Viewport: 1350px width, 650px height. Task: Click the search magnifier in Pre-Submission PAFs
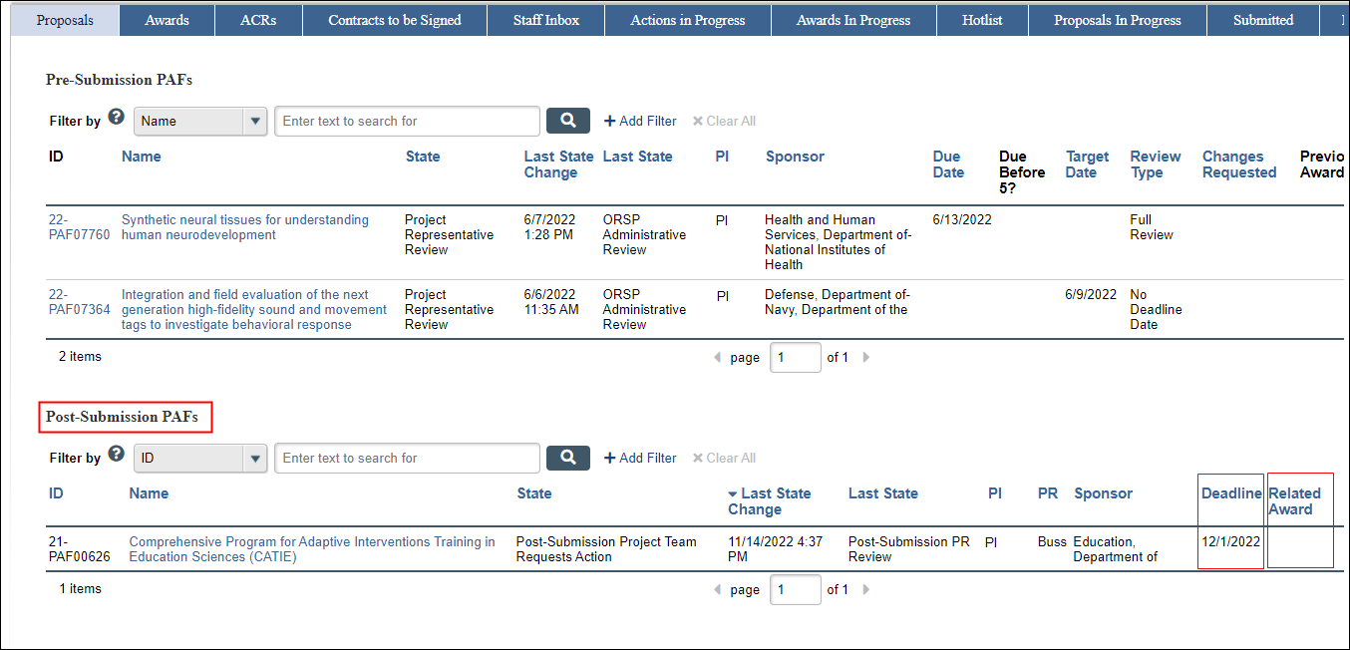pos(567,120)
